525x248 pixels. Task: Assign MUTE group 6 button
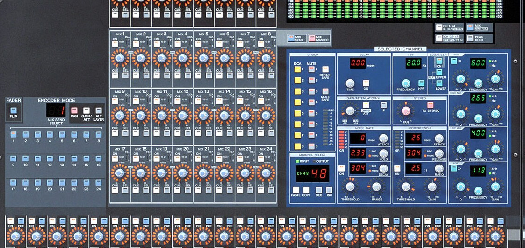[x=311, y=124]
